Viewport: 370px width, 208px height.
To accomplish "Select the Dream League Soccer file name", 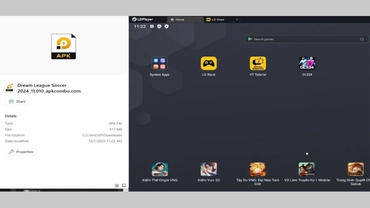I will [49, 88].
